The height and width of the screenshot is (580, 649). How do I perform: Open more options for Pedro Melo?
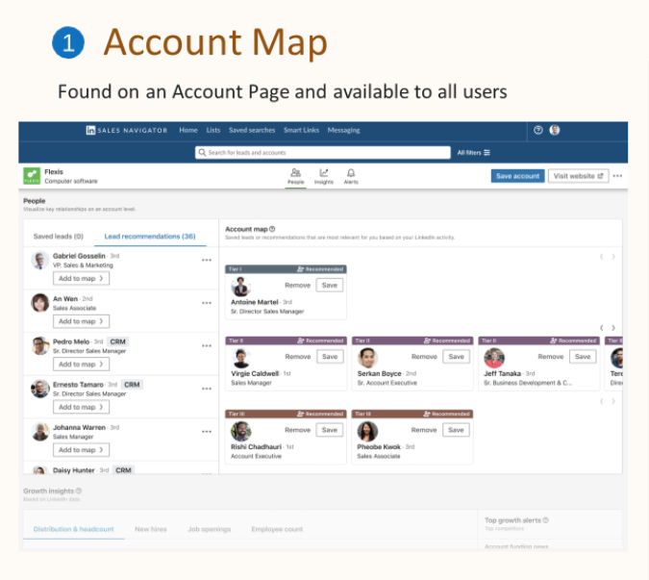(x=206, y=345)
